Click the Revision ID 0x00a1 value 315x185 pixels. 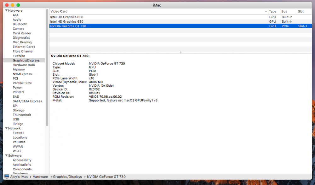pyautogui.click(x=94, y=93)
